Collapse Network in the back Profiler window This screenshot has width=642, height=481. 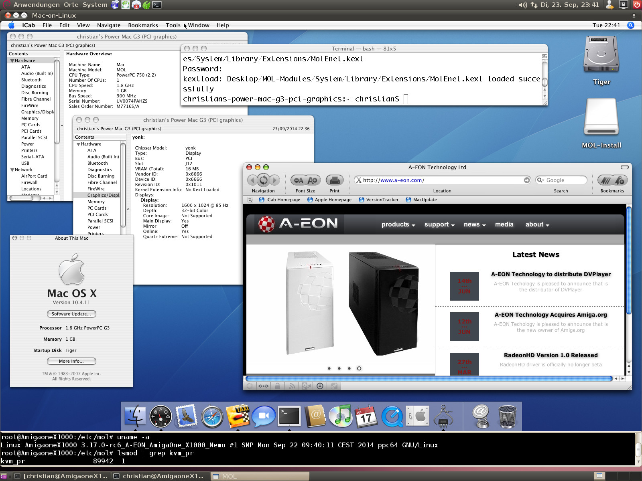pyautogui.click(x=12, y=170)
